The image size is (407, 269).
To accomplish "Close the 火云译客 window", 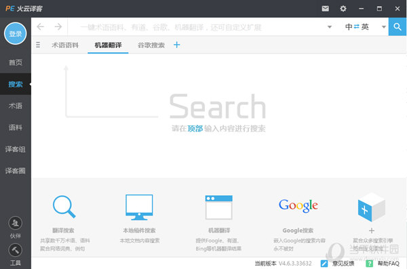I will coord(398,9).
